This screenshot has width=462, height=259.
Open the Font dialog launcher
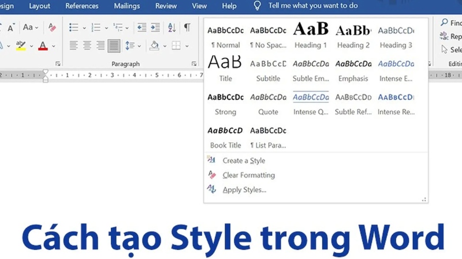click(58, 64)
